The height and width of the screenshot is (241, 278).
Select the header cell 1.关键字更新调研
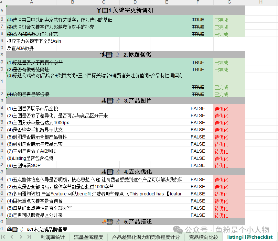coord(125,10)
